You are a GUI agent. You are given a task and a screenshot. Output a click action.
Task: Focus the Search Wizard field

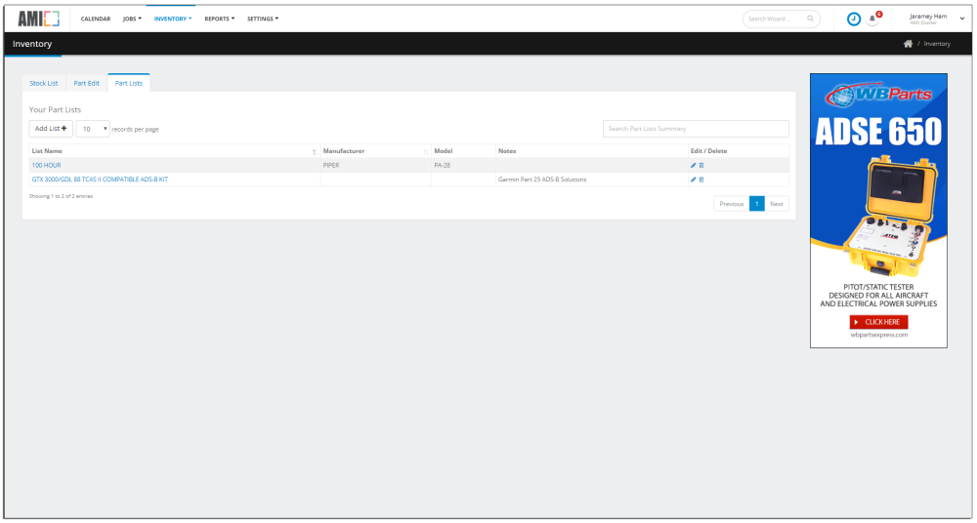782,19
